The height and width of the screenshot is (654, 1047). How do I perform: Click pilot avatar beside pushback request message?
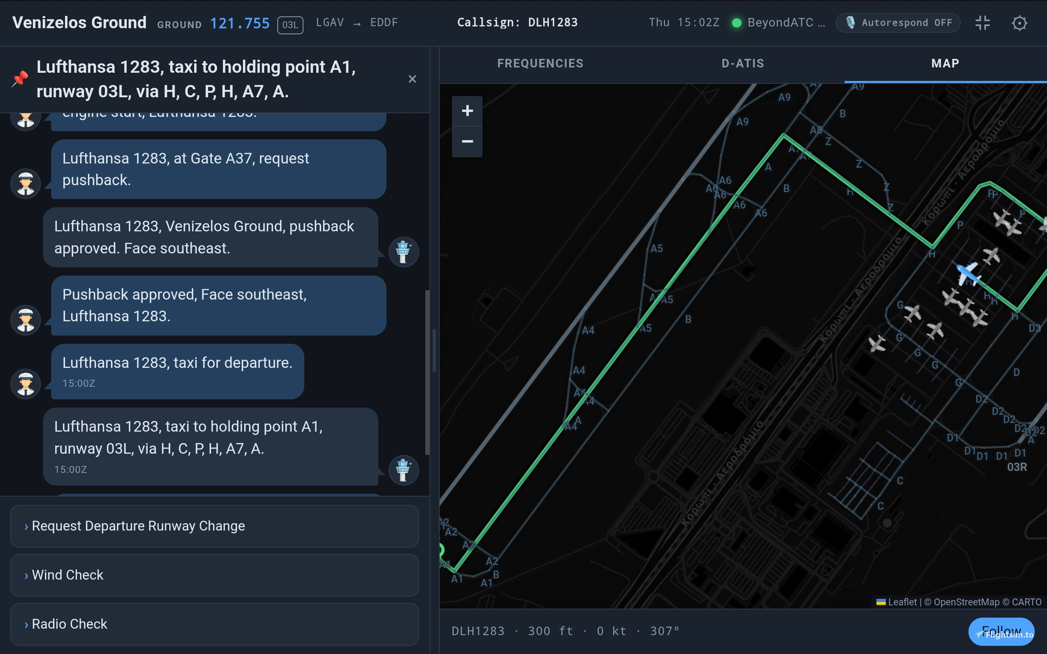(x=25, y=184)
